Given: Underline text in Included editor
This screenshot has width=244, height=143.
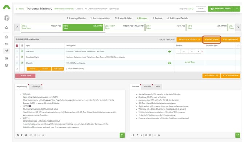Looking at the screenshot, I should [141, 135].
